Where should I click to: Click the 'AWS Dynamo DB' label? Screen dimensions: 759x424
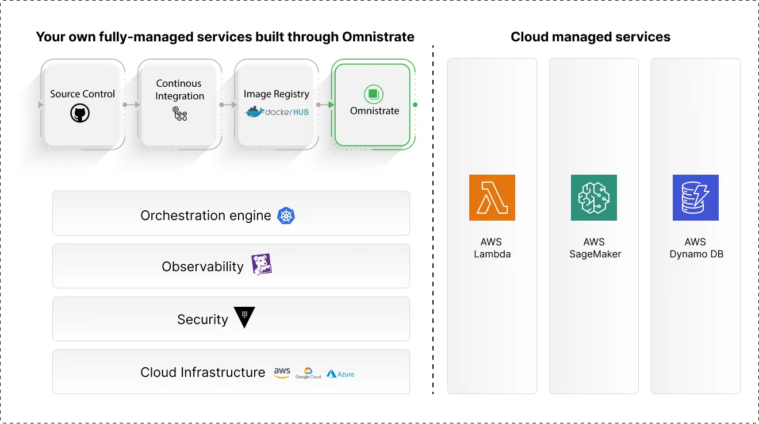tap(696, 248)
